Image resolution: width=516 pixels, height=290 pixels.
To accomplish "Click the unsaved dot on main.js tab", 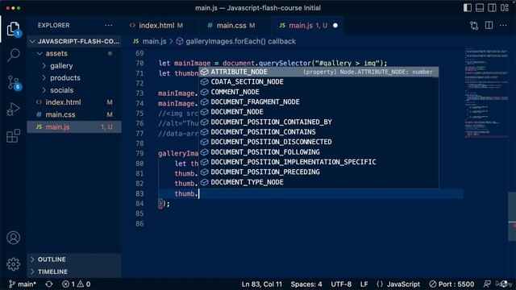I will (x=335, y=25).
